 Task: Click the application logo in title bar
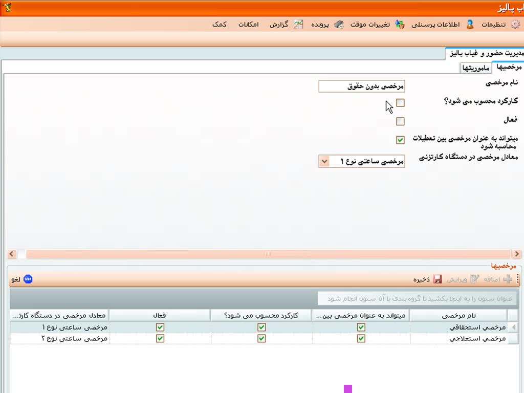pos(7,7)
